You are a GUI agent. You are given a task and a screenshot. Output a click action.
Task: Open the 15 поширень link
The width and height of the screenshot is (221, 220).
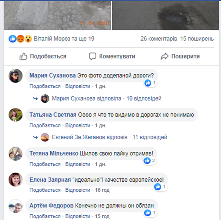pos(197,39)
